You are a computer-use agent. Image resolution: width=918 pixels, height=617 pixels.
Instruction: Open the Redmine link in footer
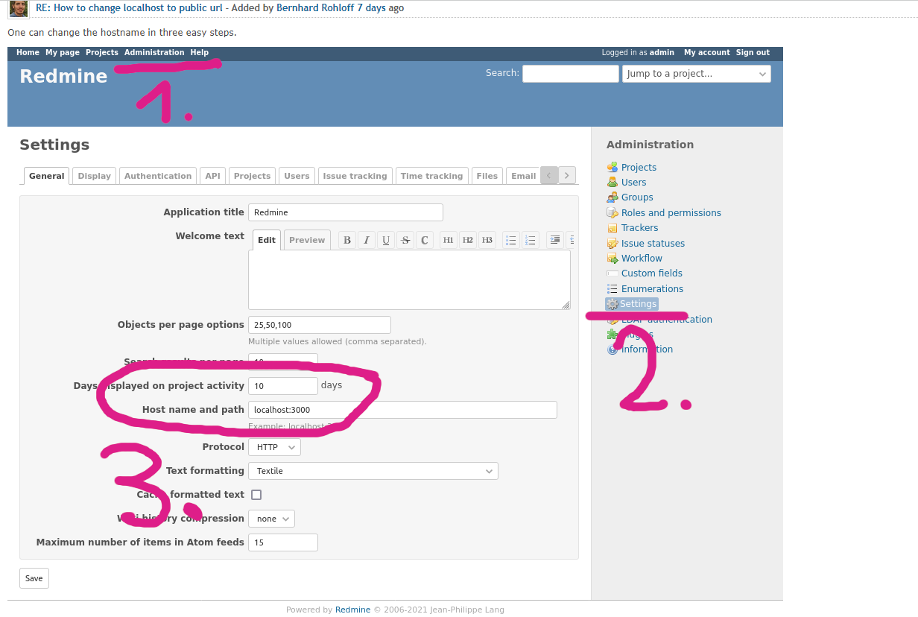(352, 610)
